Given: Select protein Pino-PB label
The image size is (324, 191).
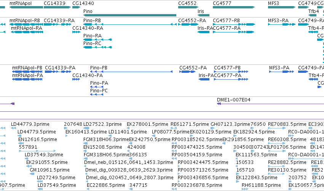Looking at the screenshot, I should coord(99,68).
